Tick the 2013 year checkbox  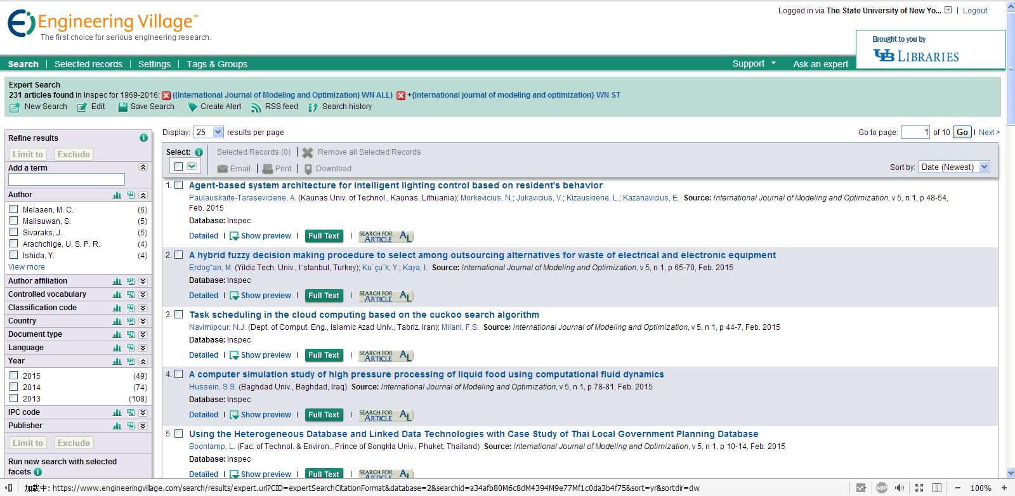(x=13, y=398)
